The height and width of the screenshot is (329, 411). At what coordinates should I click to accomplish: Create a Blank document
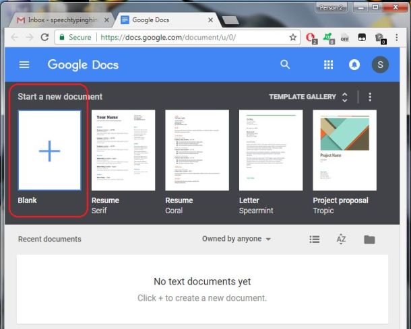pyautogui.click(x=50, y=150)
